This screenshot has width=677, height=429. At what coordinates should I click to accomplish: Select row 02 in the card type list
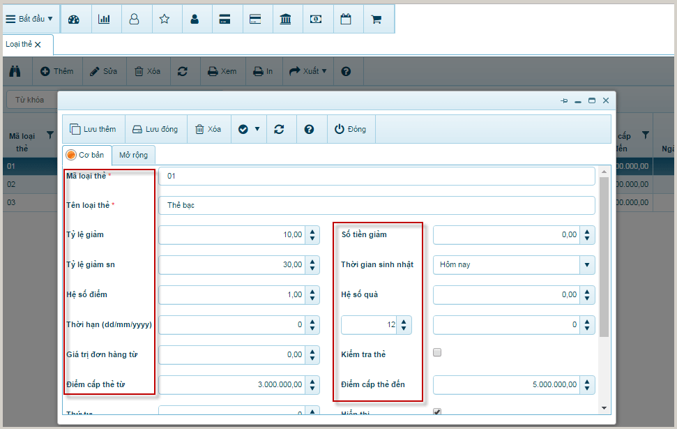[30, 184]
